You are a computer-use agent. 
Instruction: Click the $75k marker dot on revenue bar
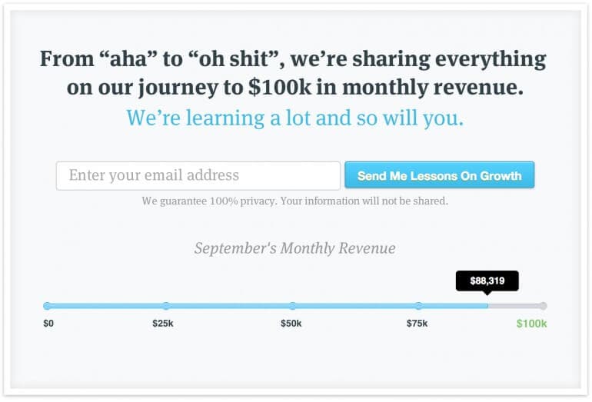point(419,306)
